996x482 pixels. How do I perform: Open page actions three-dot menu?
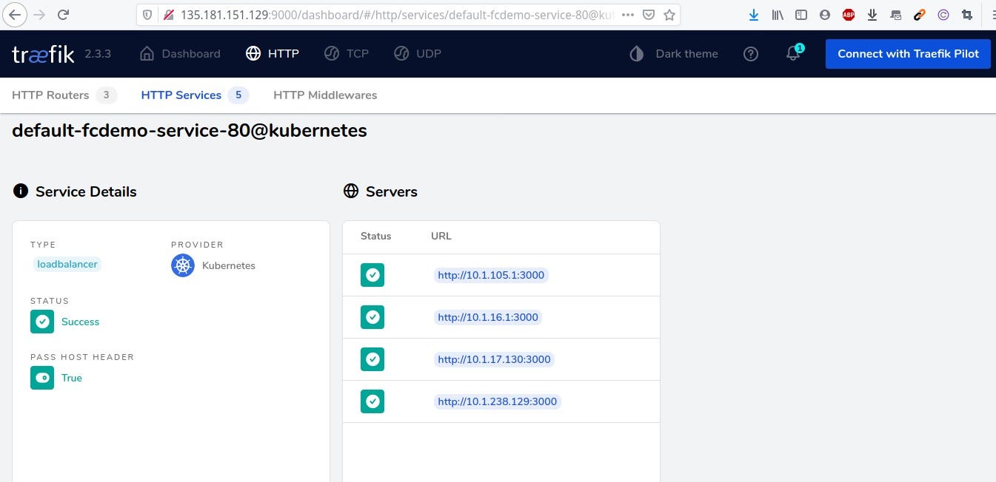point(628,14)
